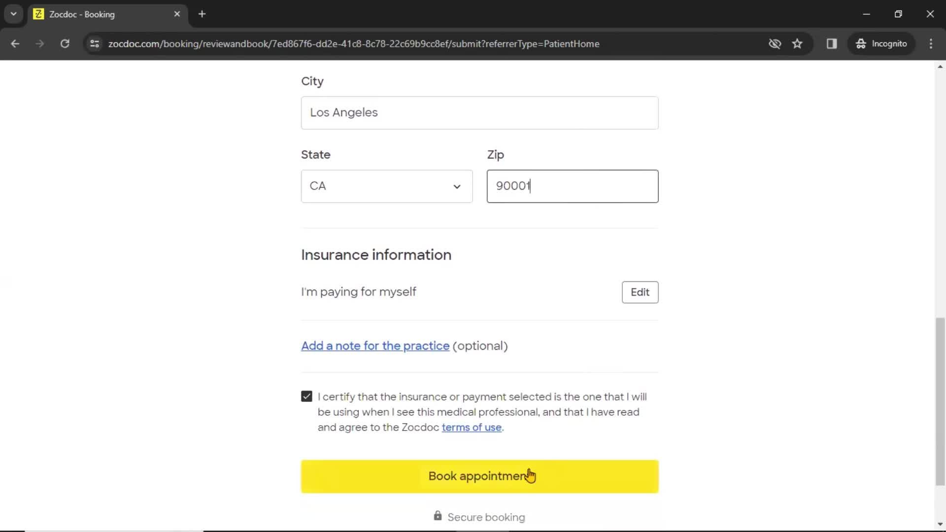This screenshot has height=532, width=946.
Task: Click into the City field
Action: point(479,113)
